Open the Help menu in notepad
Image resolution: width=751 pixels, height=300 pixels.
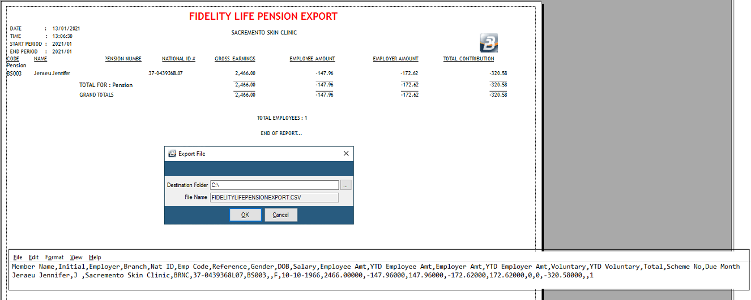pyautogui.click(x=95, y=257)
